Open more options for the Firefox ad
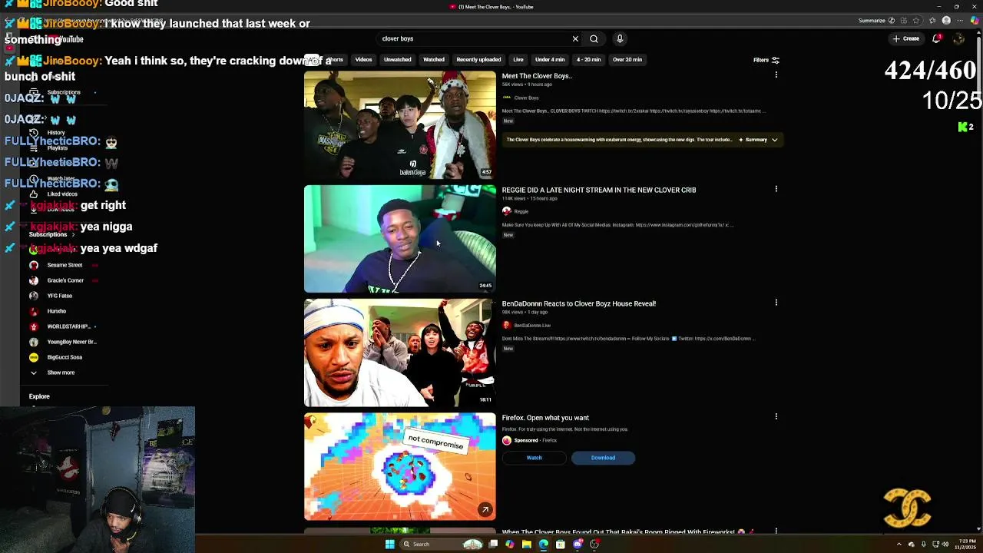This screenshot has height=553, width=983. point(776,417)
